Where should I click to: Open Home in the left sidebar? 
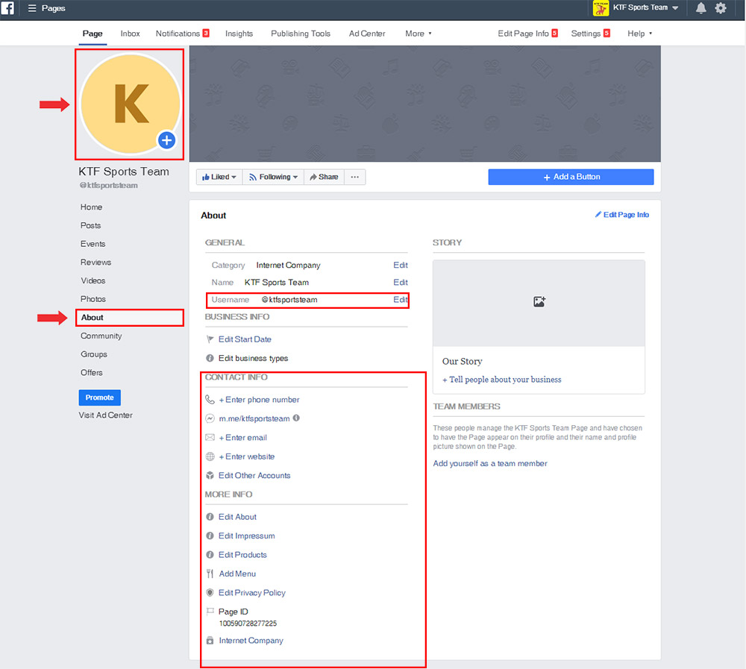pos(91,207)
